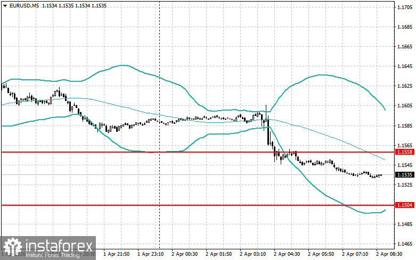This screenshot has width=416, height=260.
Task: Click the 1.1485 price scale value
Action: pyautogui.click(x=405, y=224)
